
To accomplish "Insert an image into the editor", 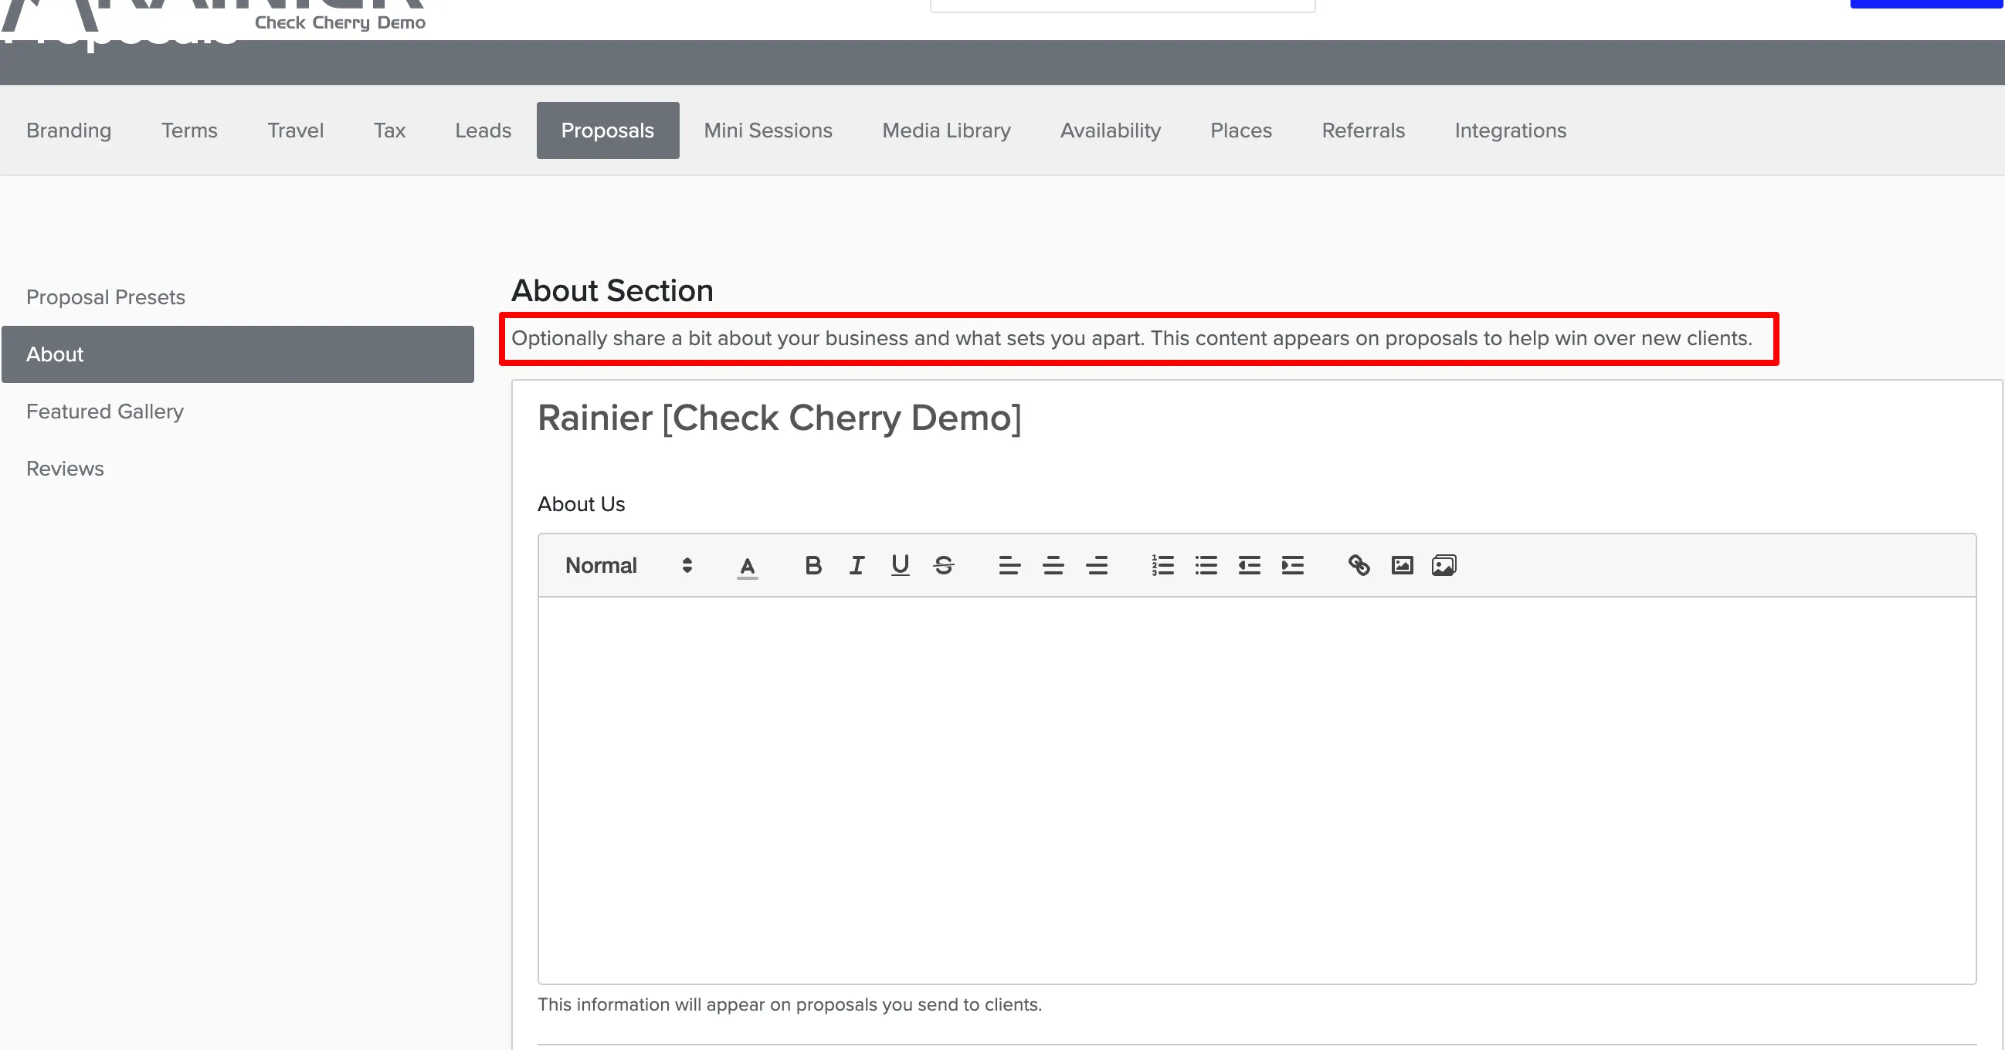I will 1403,565.
